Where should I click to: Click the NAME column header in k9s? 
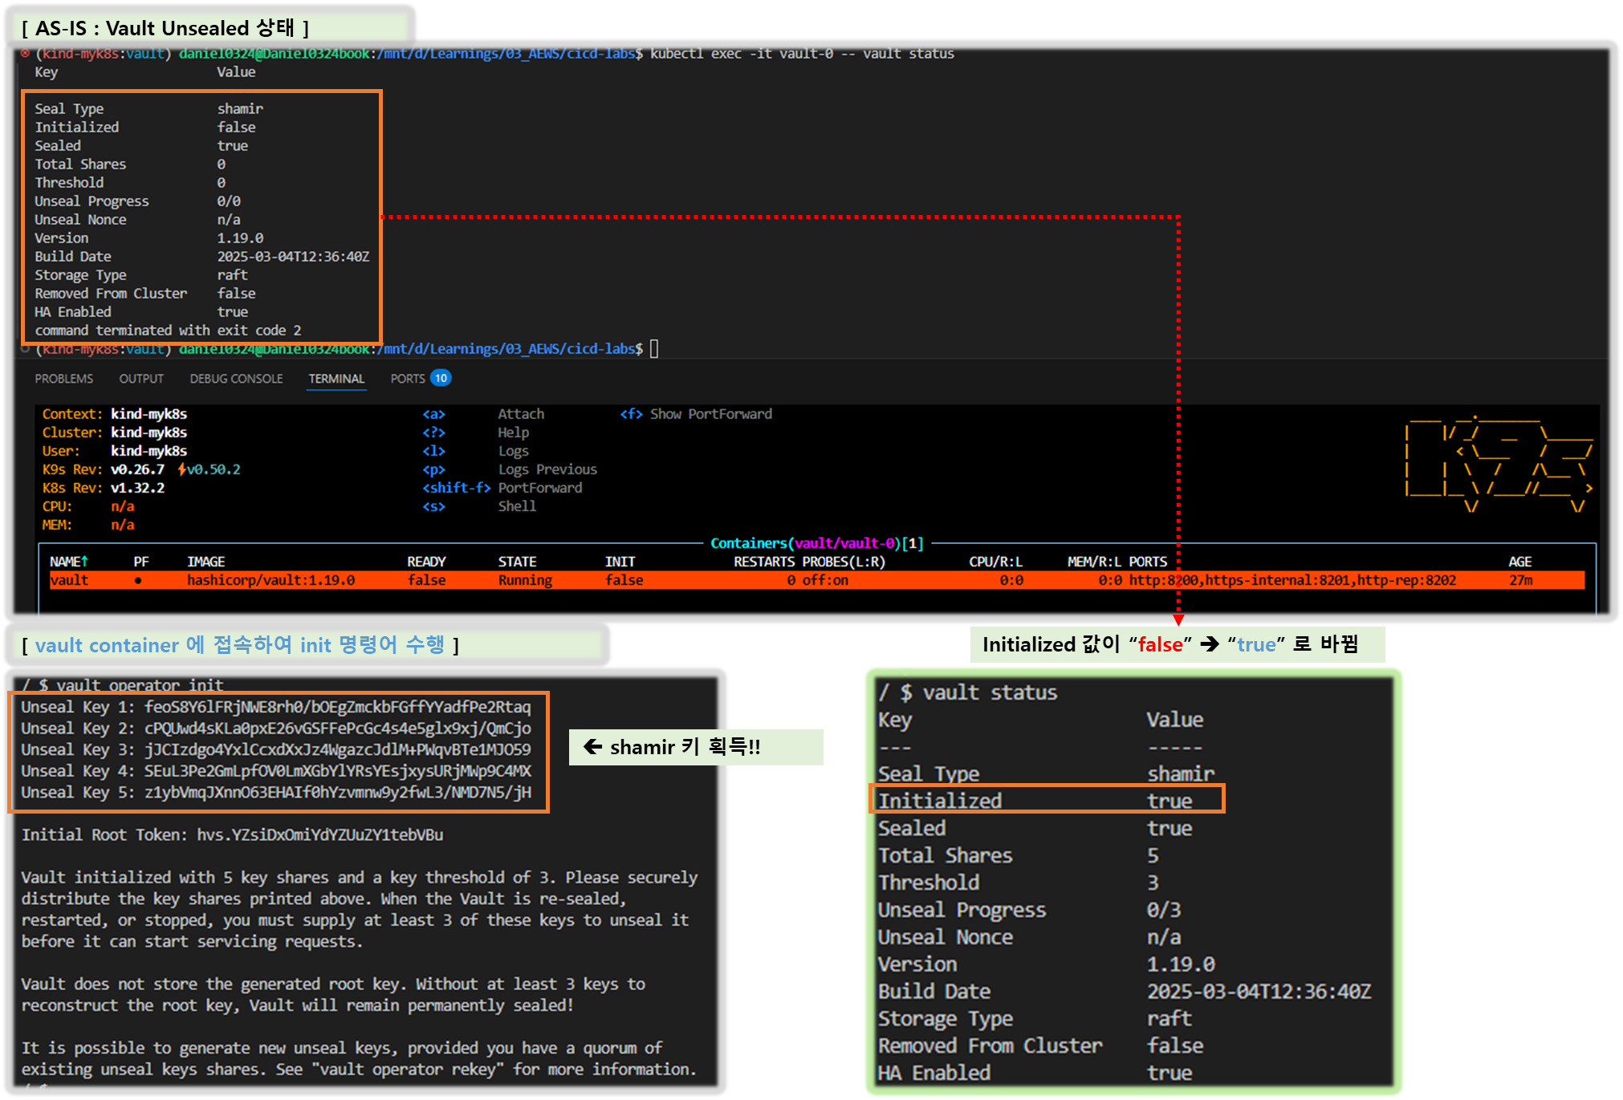[69, 562]
